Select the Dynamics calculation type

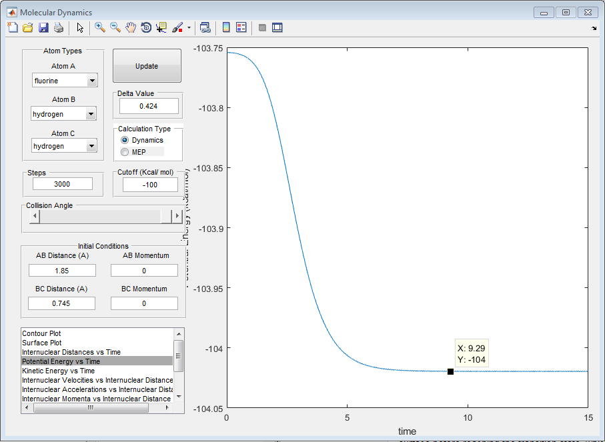pyautogui.click(x=125, y=141)
